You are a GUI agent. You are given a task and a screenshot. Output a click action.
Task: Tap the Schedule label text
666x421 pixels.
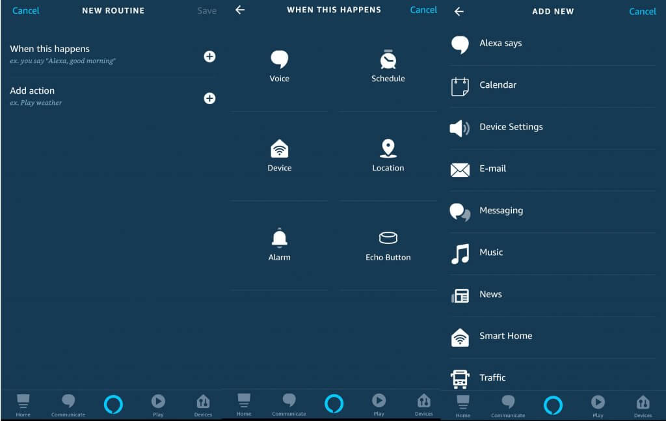(x=388, y=79)
